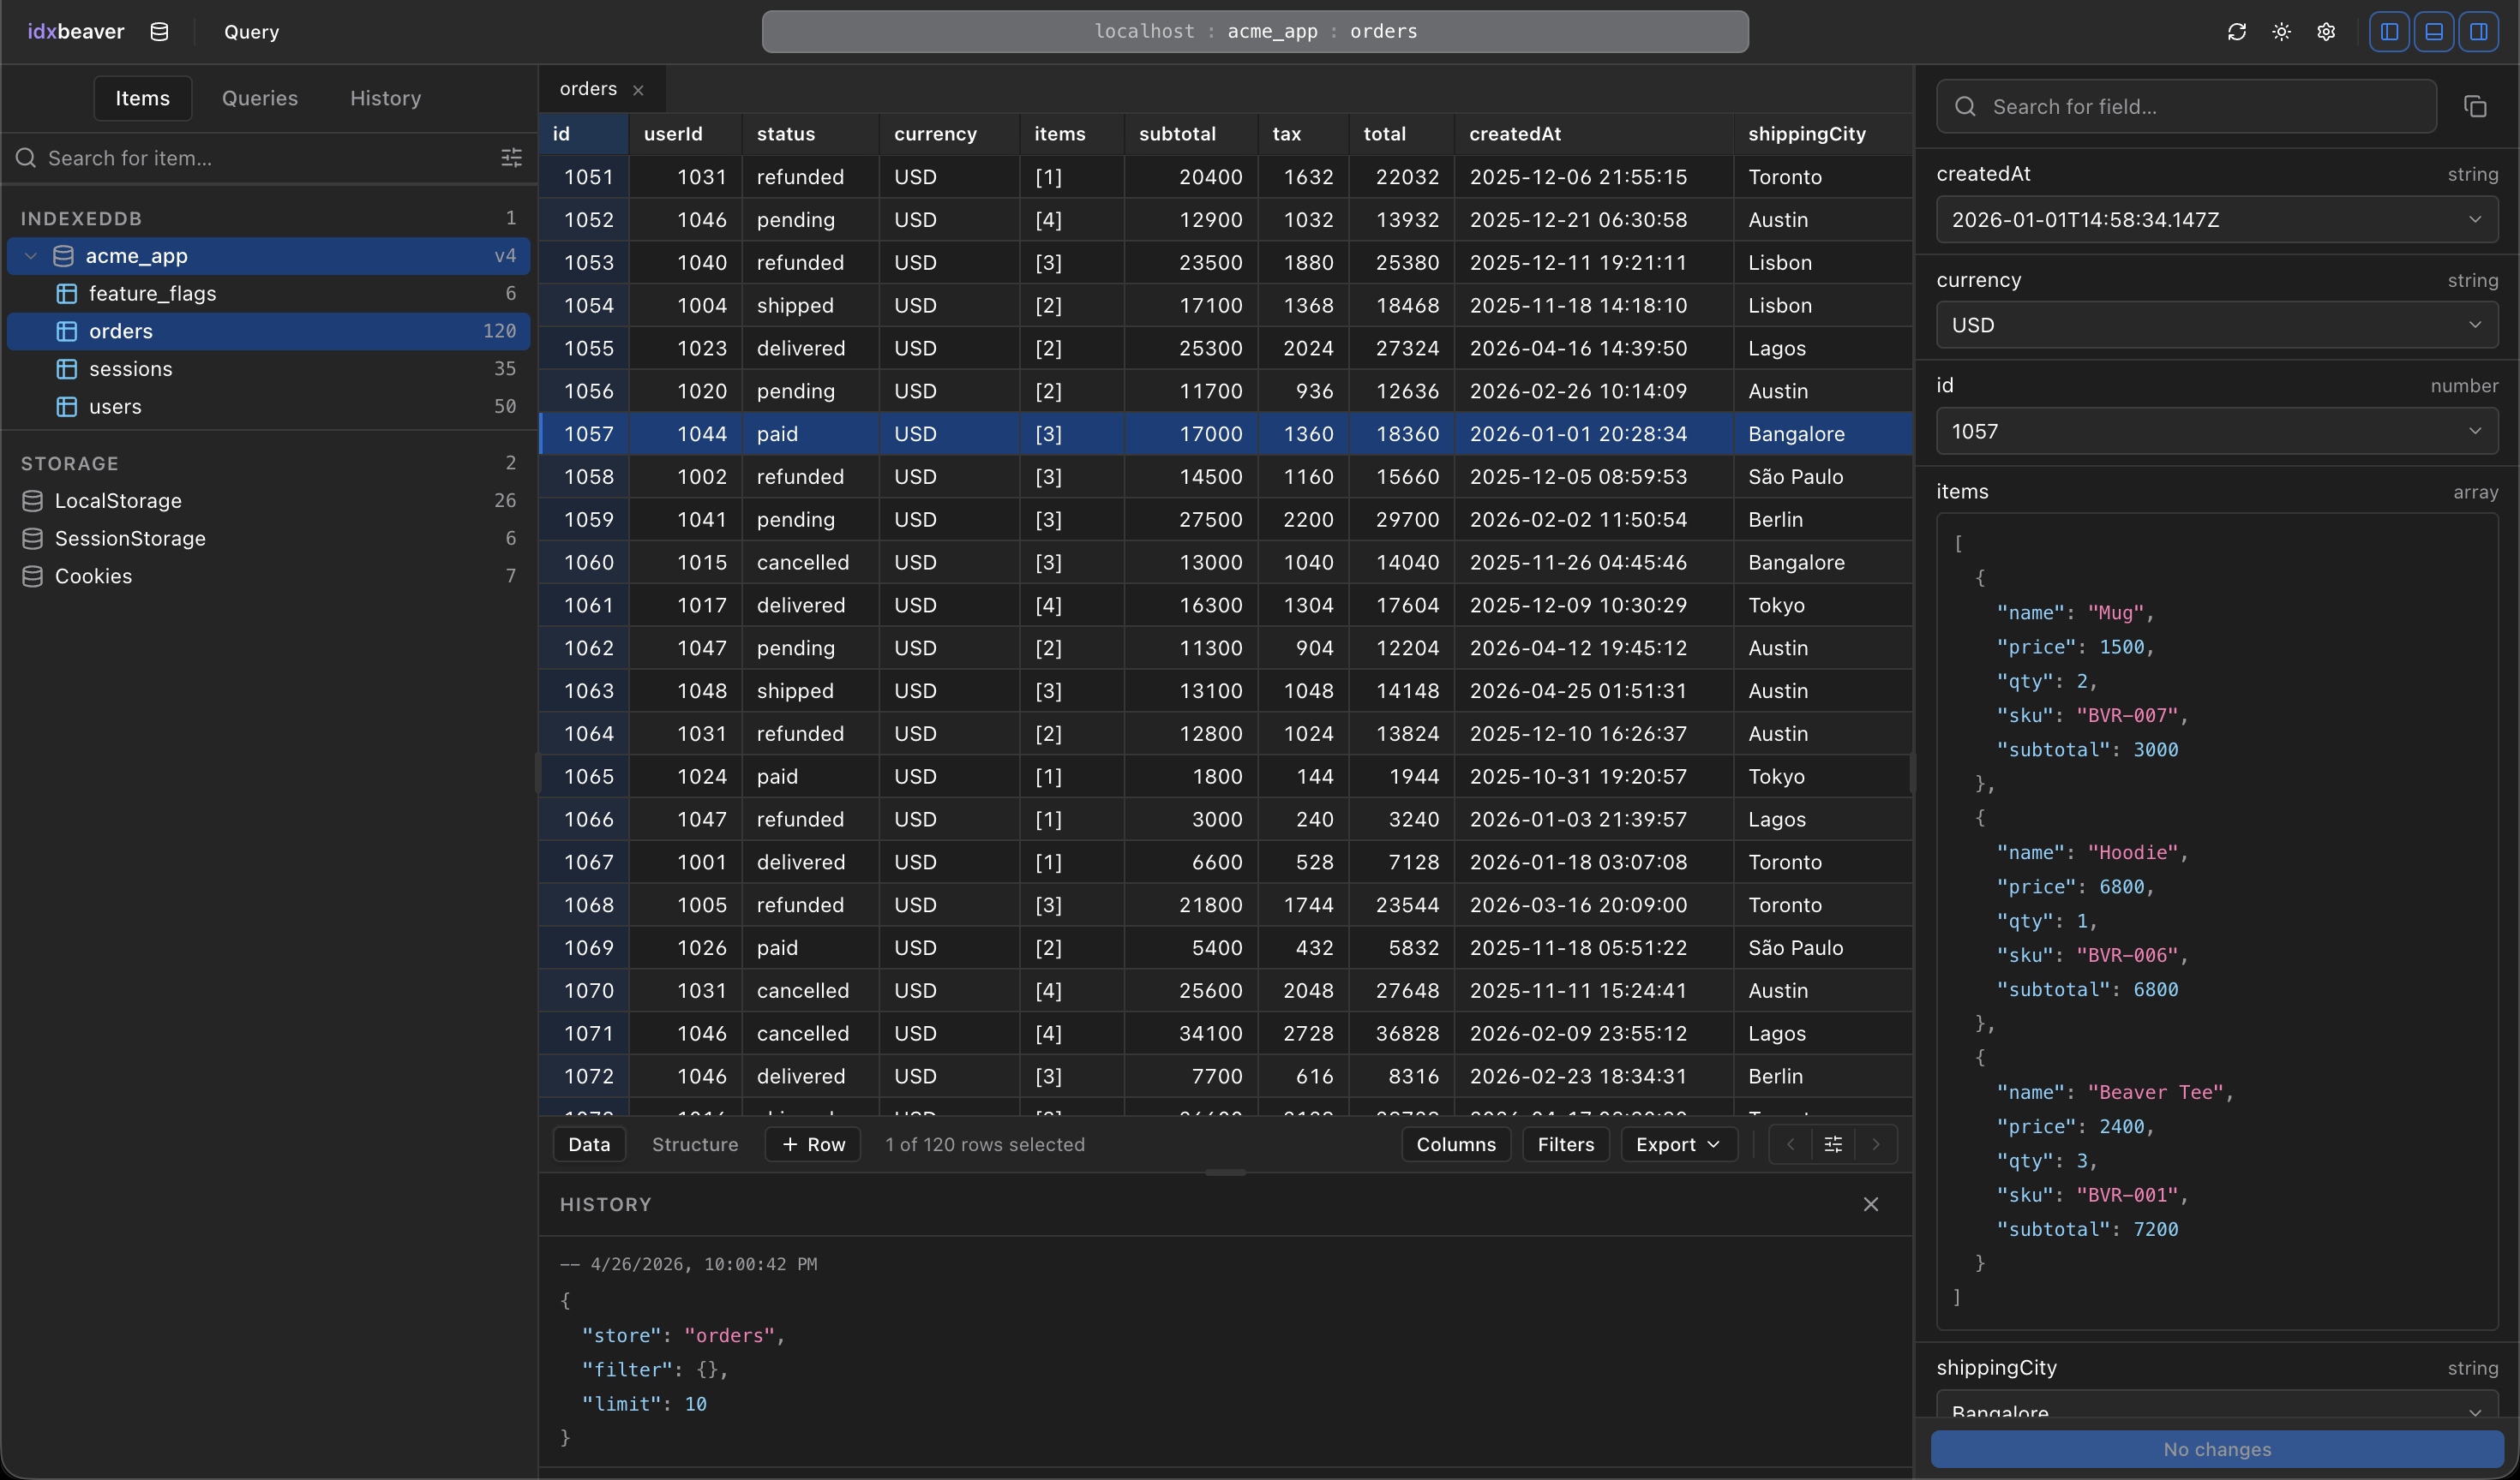2520x1480 pixels.
Task: Select row with id 1065
Action: point(1225,777)
